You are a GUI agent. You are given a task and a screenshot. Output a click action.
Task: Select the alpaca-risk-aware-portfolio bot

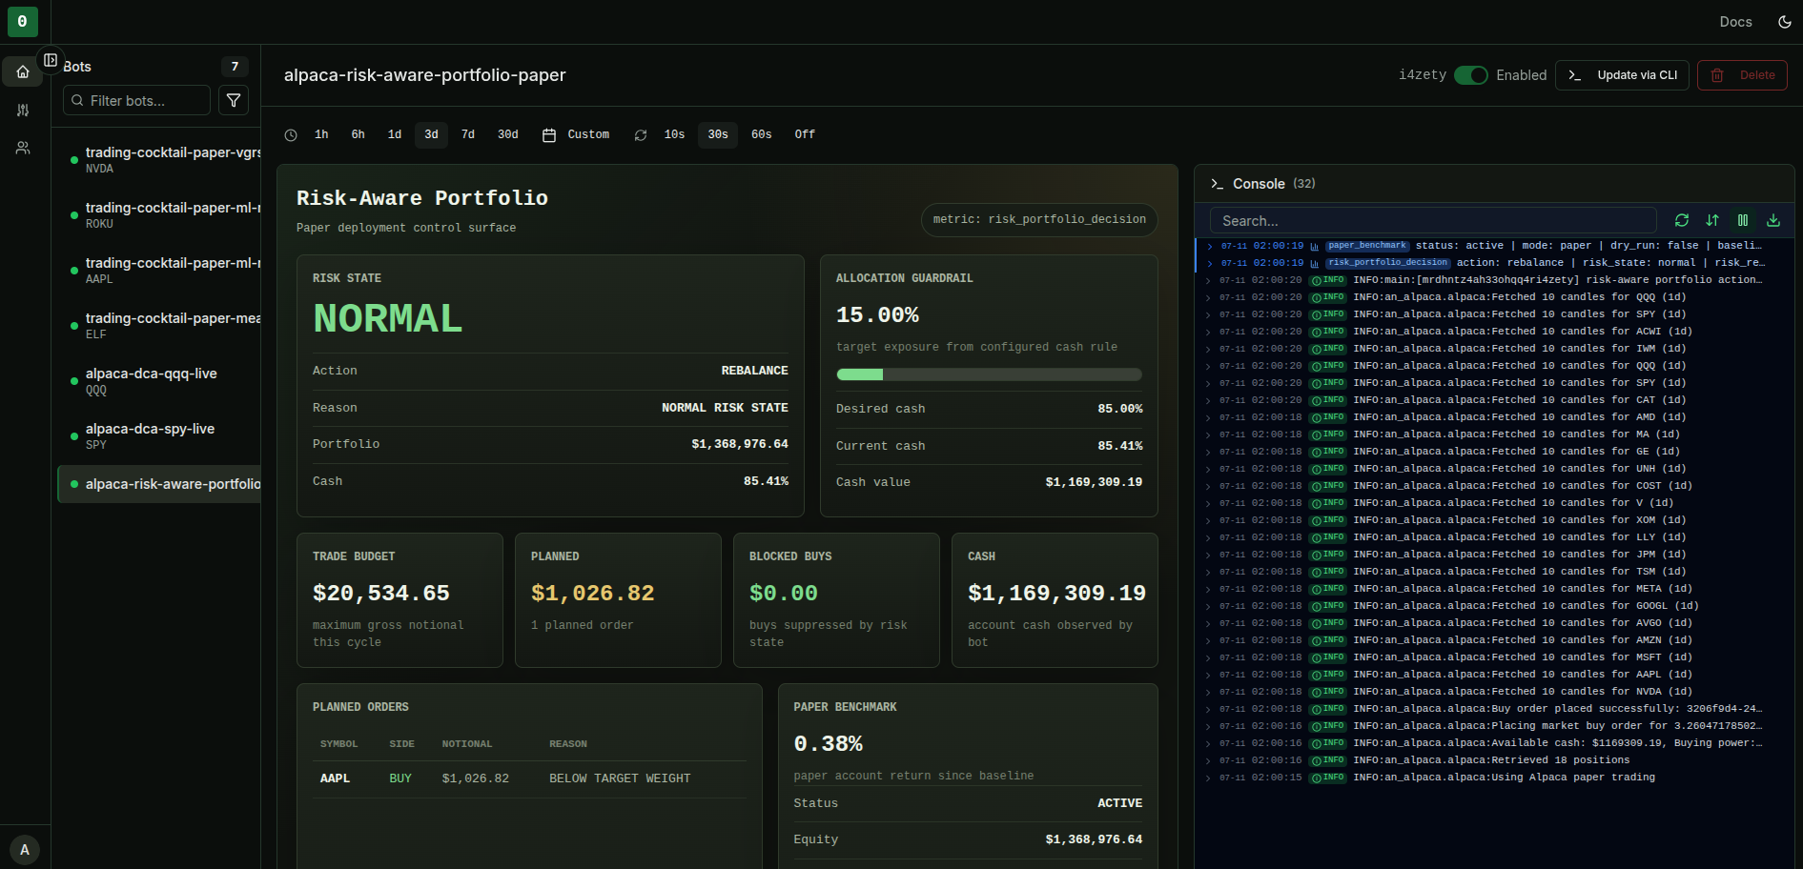point(160,484)
